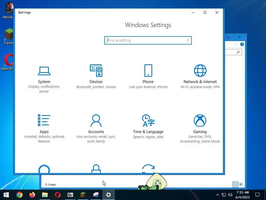Click the System label text

tap(44, 82)
